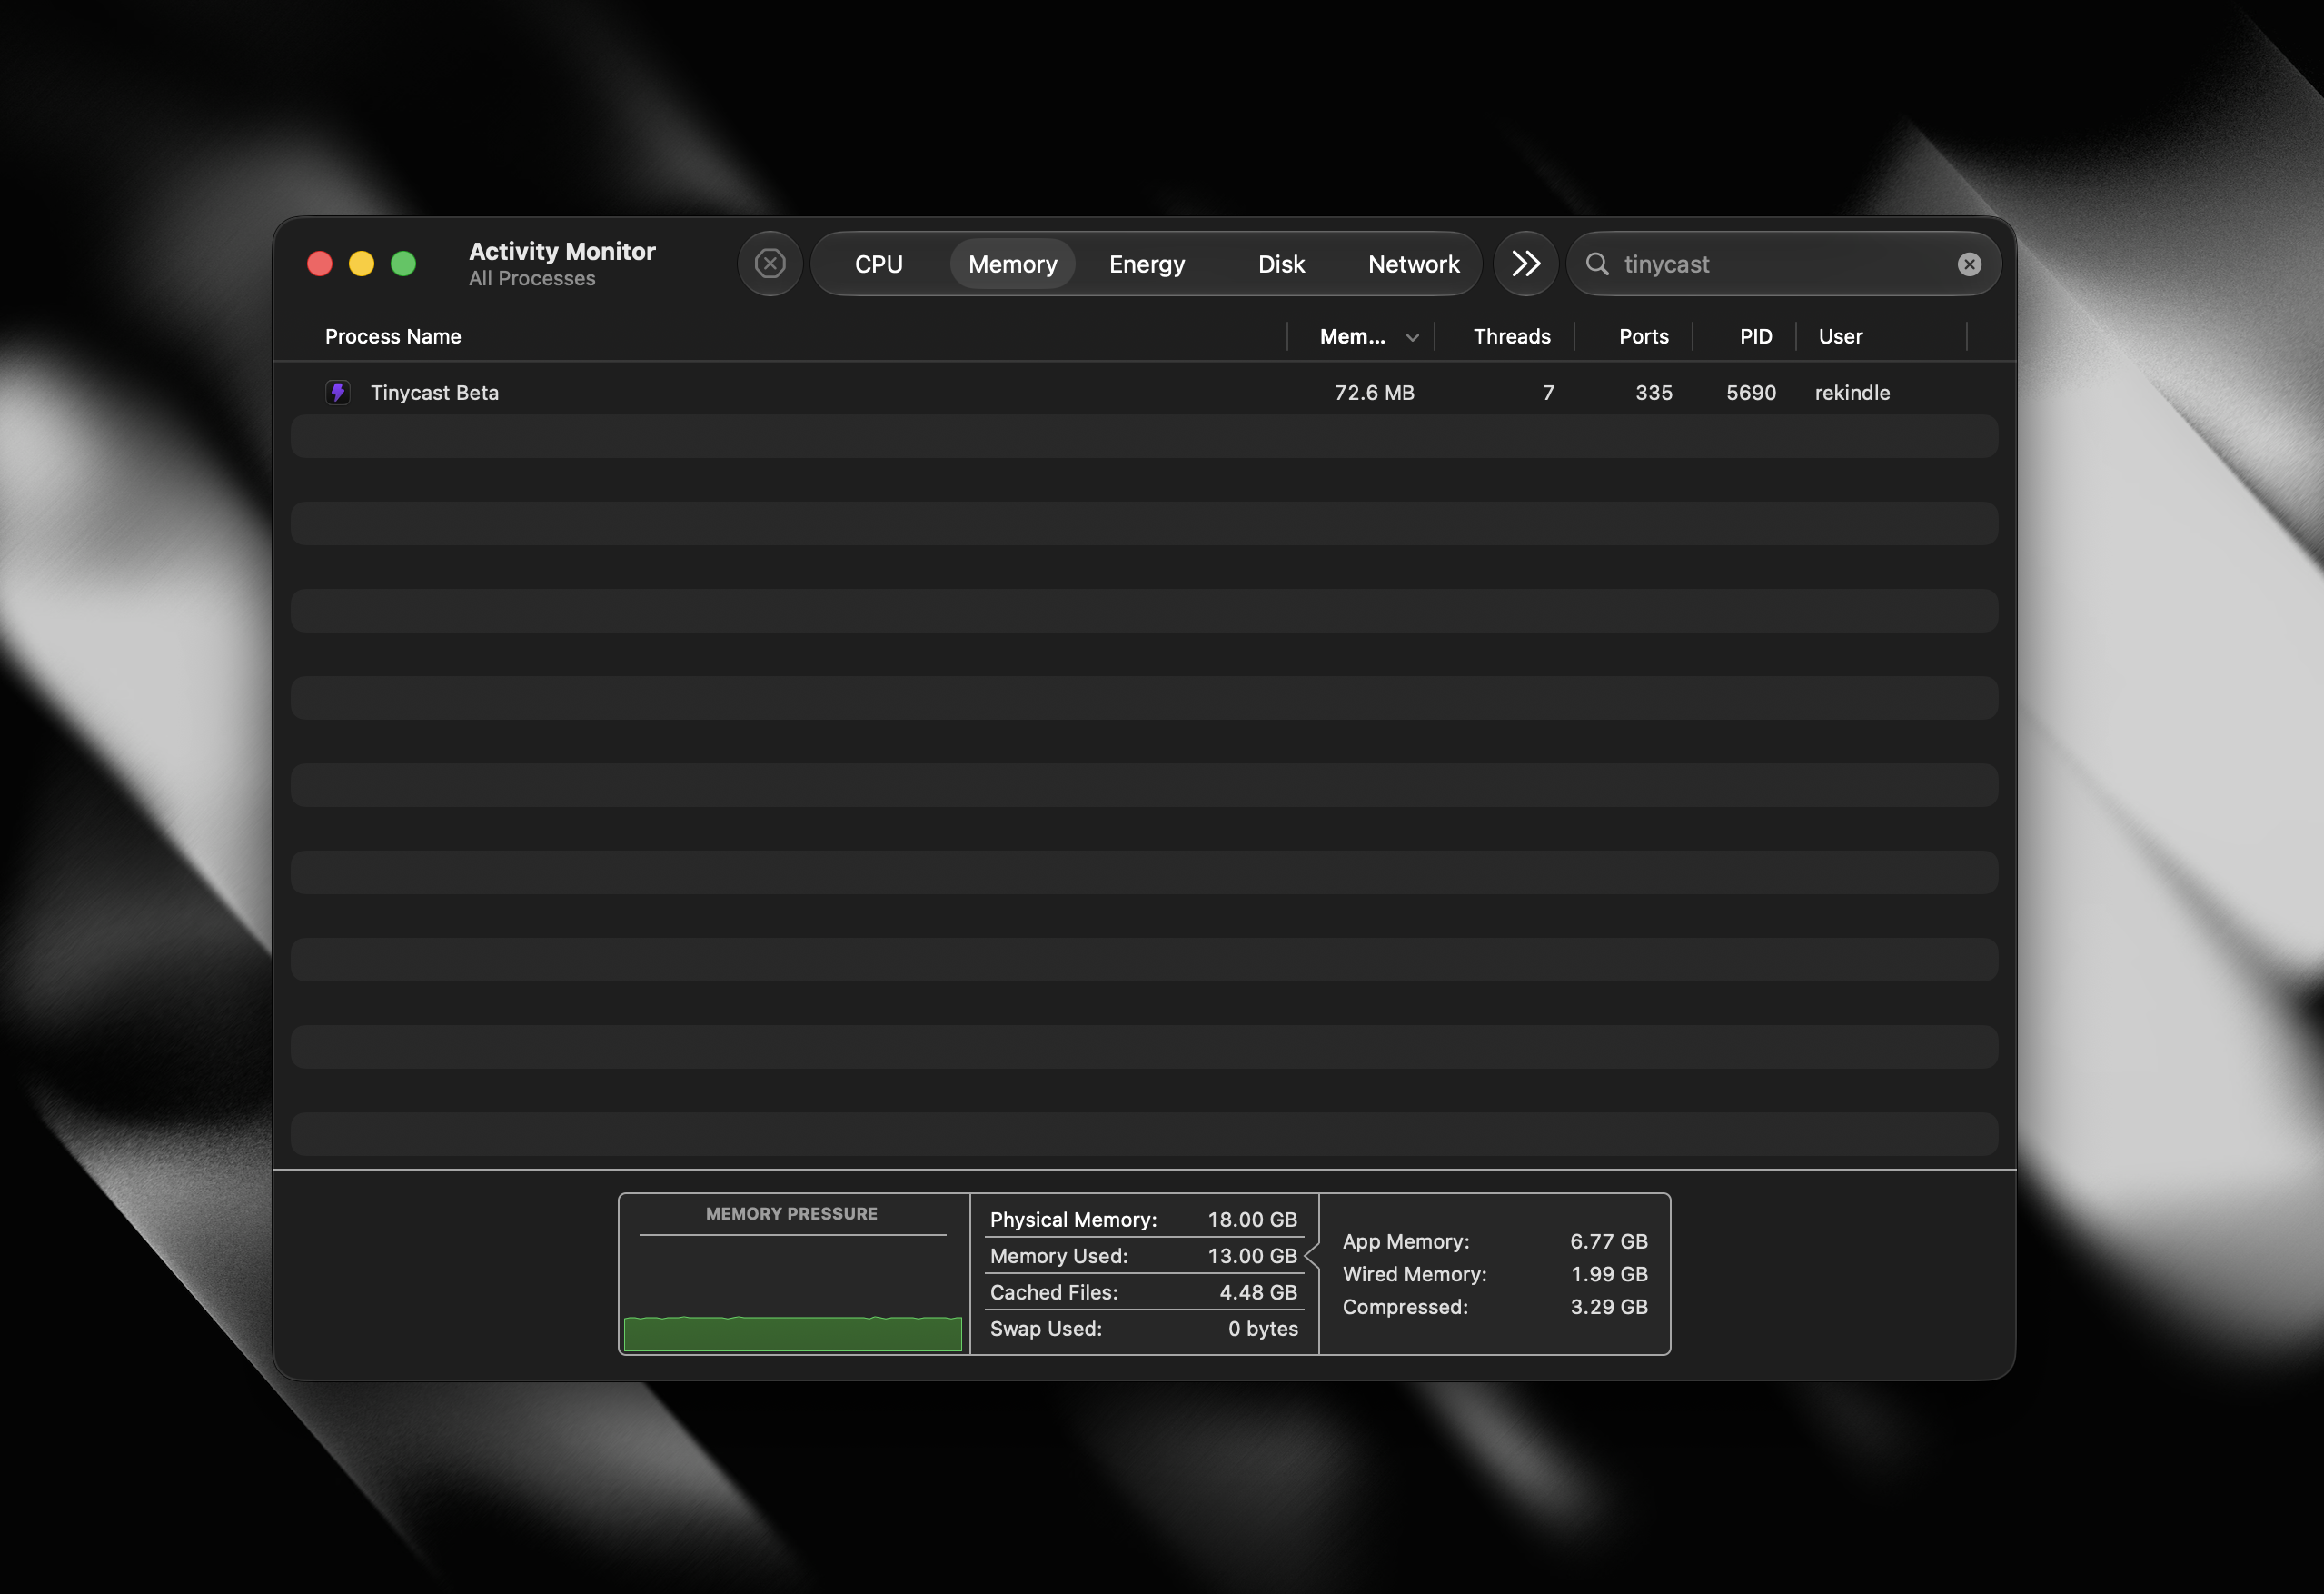Click the Swap Used 0 bytes value
The width and height of the screenshot is (2324, 1594).
point(1263,1328)
